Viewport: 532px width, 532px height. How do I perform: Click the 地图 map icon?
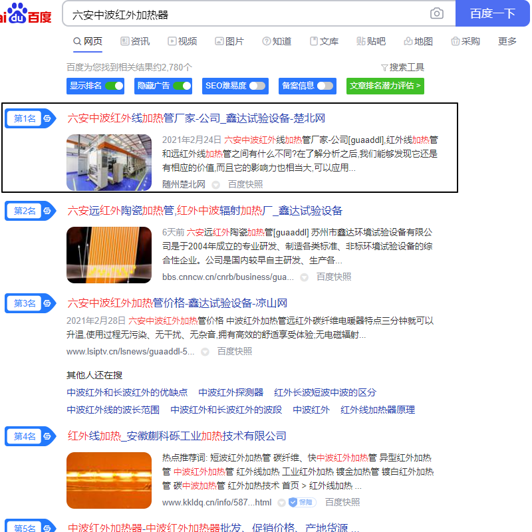(x=408, y=41)
